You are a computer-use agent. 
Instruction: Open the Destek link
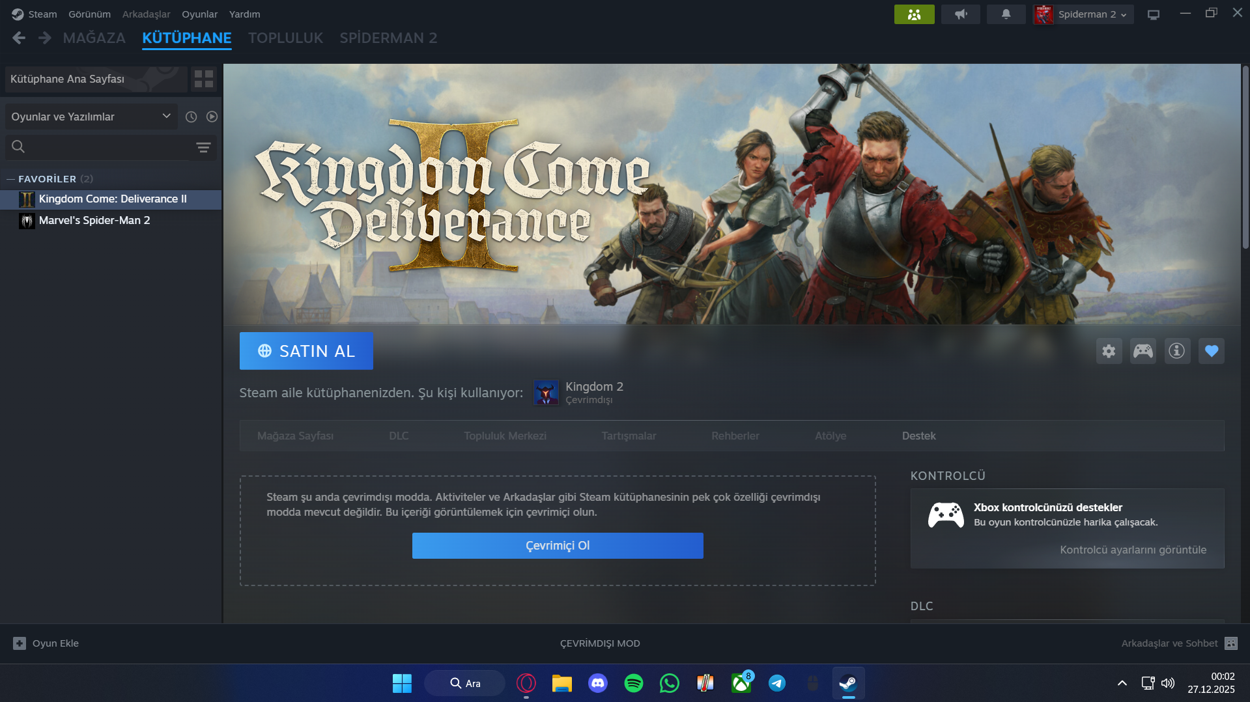click(918, 436)
